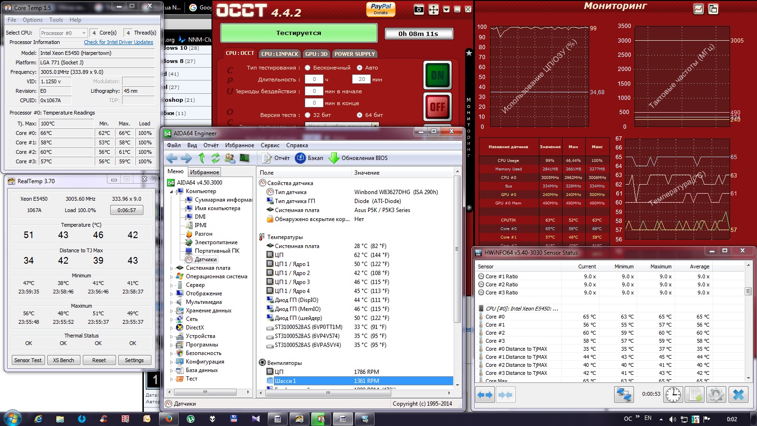The image size is (757, 426).
Task: Open Core Temp Options menu
Action: [x=33, y=20]
